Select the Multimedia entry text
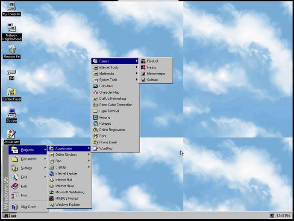 point(106,74)
